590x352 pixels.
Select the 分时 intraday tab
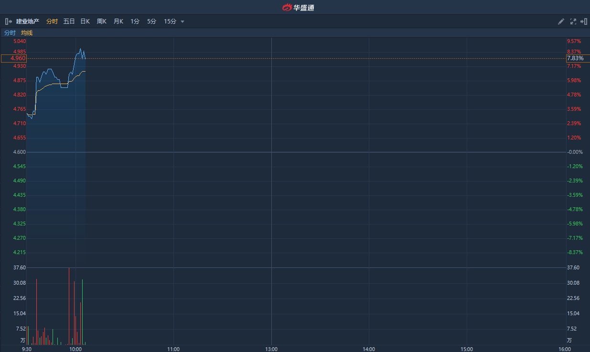point(52,21)
